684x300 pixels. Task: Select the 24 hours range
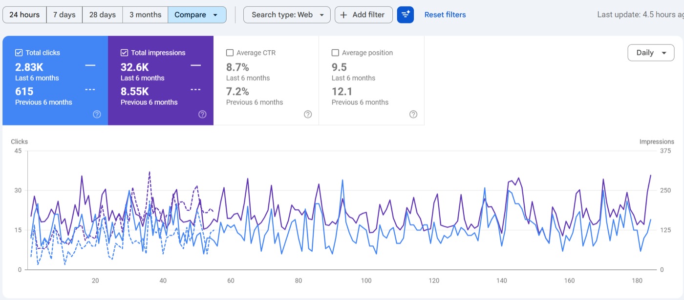(24, 15)
